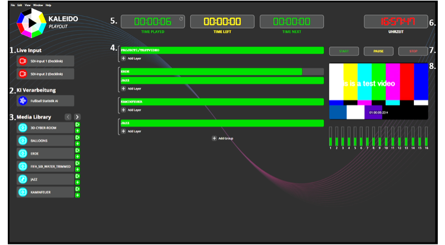The width and height of the screenshot is (445, 245).
Task: Click the ERDE playlist progress bar
Action: tap(222, 72)
